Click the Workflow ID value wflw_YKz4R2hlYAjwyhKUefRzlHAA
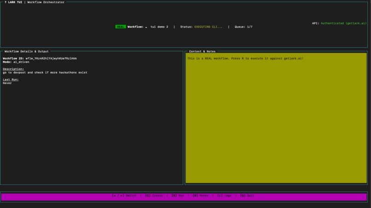 (51, 58)
